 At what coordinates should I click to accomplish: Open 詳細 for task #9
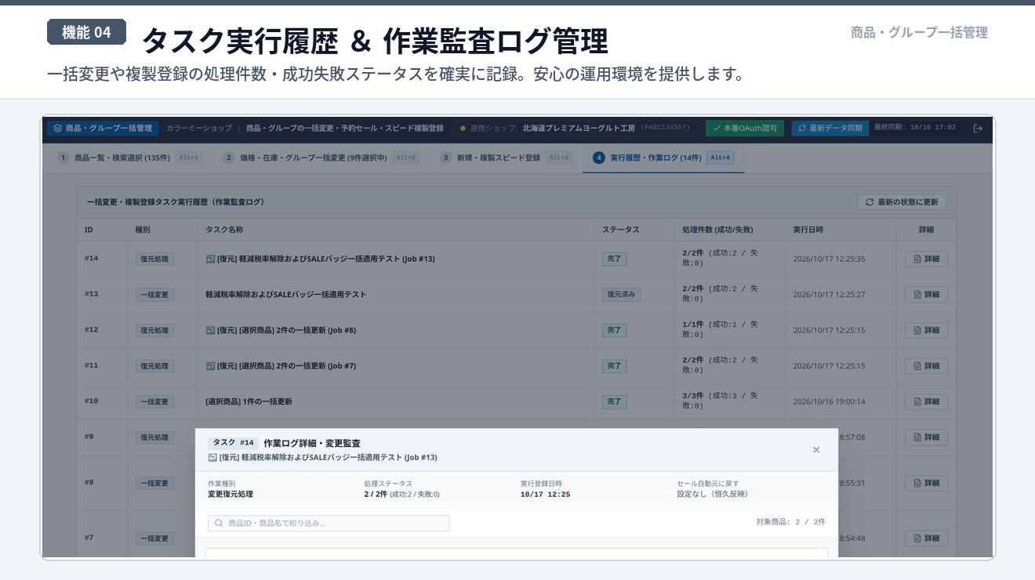pyautogui.click(x=926, y=437)
